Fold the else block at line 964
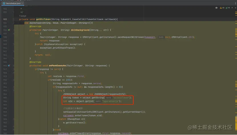This screenshot has width=237, height=135. 13,130
